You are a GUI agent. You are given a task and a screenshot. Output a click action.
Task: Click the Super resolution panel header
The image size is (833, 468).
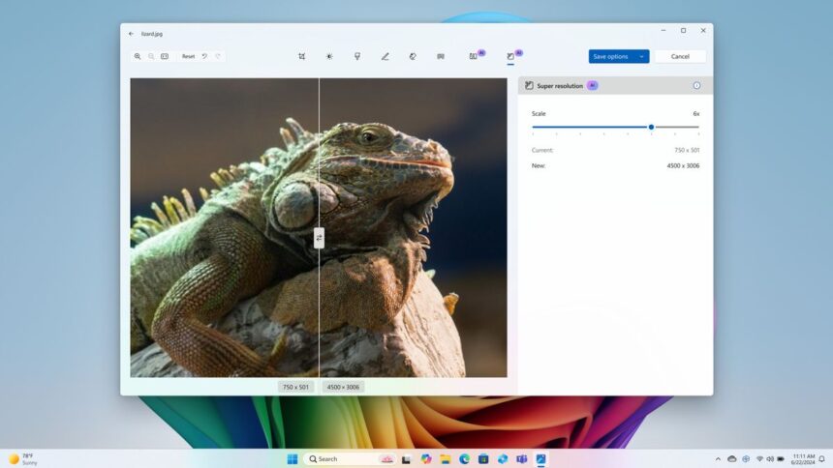[x=615, y=85]
